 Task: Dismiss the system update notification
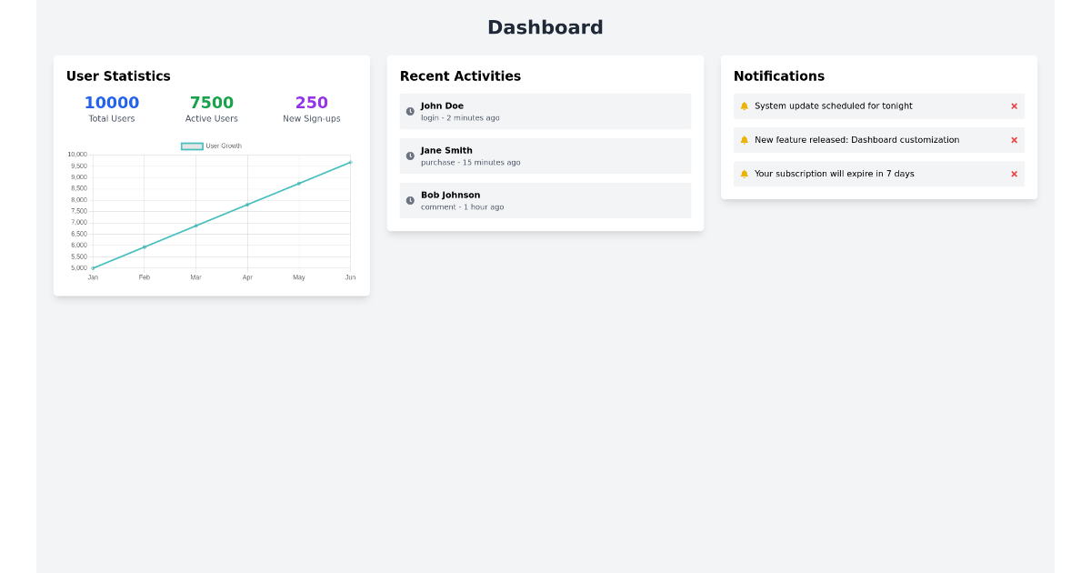pyautogui.click(x=1014, y=106)
